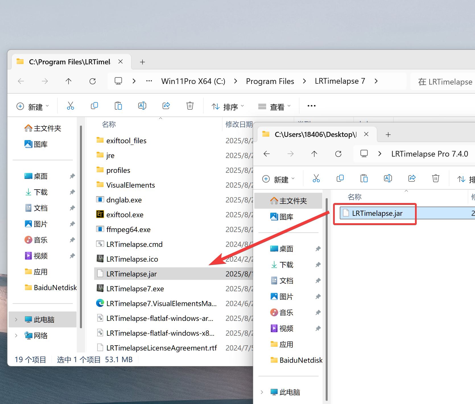Toggle the pin next to 音乐 in back window
This screenshot has height=404, width=475.
72,240
